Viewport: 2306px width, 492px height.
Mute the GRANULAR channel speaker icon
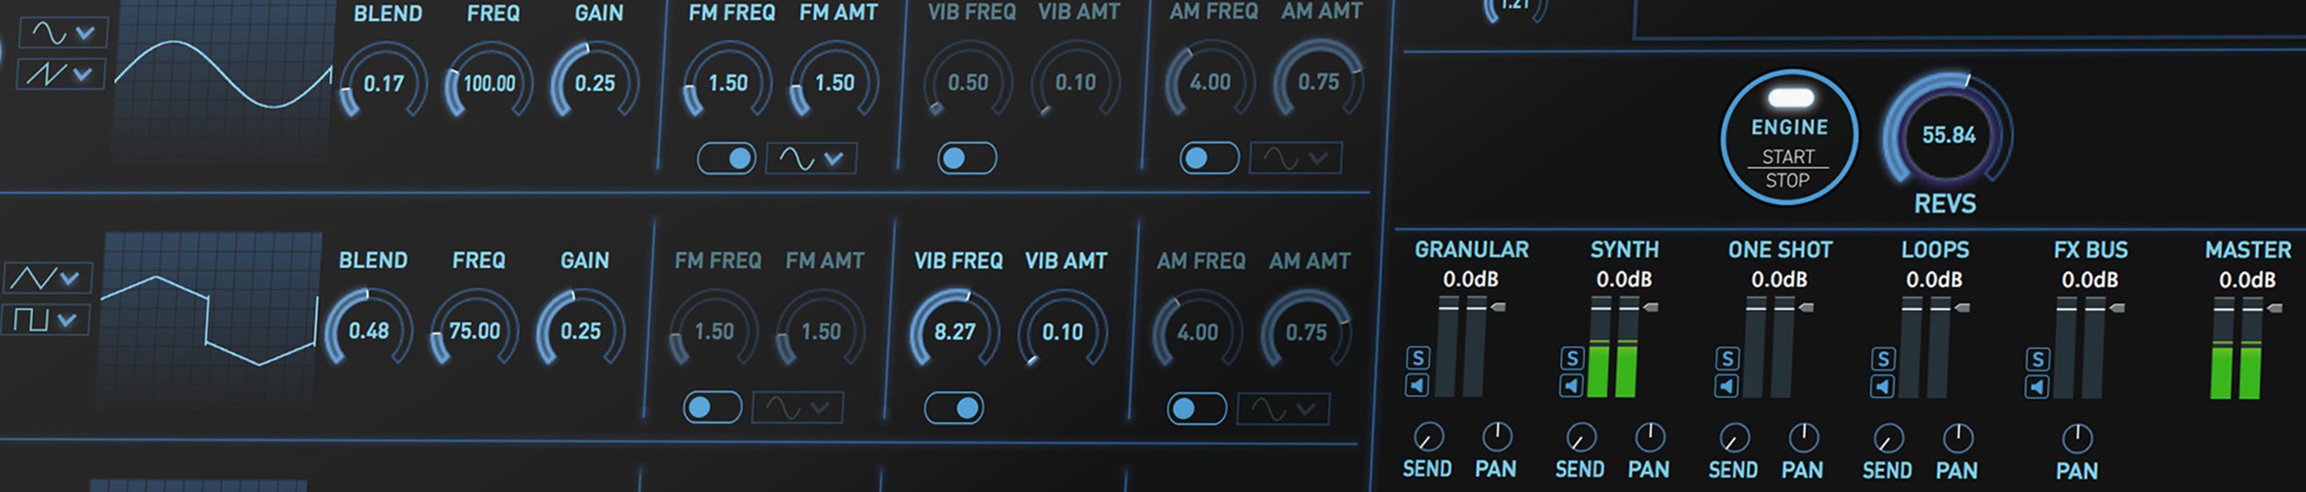(1418, 386)
